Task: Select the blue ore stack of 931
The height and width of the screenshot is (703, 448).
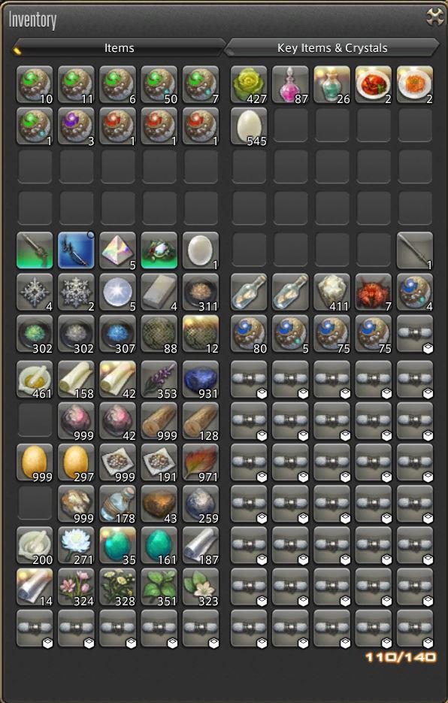Action: [x=201, y=379]
